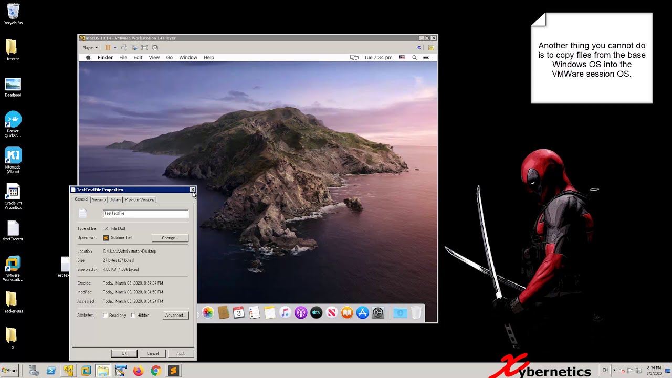
Task: Select Oracle VM VirtualBox desktop shortcut
Action: click(13, 197)
